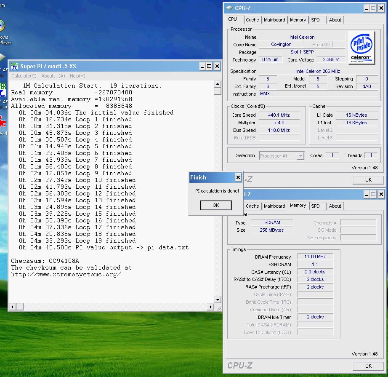Maximize the Super PI window
The image size is (388, 377).
coord(209,66)
